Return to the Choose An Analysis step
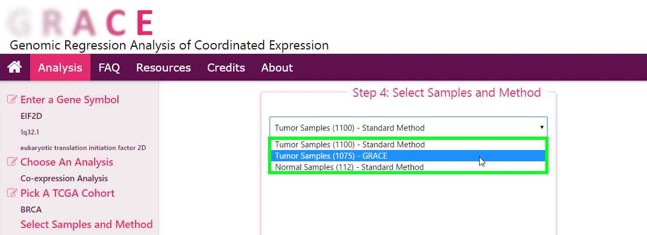The width and height of the screenshot is (647, 235). [x=67, y=162]
